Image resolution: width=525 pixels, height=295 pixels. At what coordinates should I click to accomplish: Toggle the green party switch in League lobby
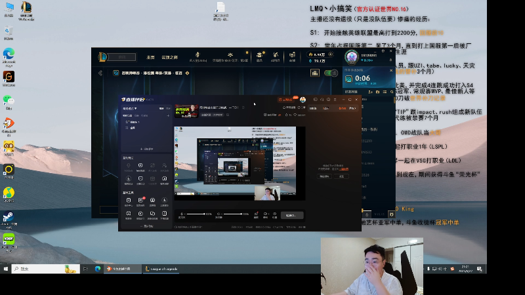pyautogui.click(x=331, y=73)
